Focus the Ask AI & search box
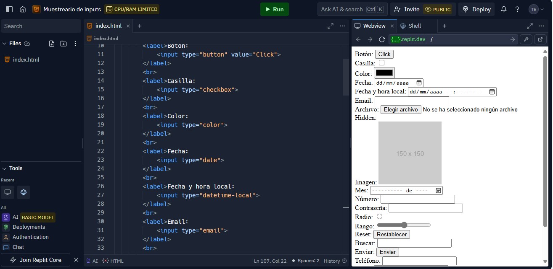 tap(352, 9)
